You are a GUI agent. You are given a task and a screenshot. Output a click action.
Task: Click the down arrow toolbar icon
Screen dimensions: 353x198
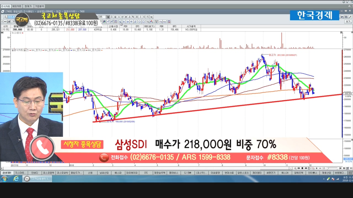tap(124, 22)
